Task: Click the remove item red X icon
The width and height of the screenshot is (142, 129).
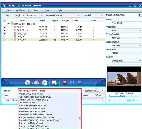Action: [x=37, y=83]
